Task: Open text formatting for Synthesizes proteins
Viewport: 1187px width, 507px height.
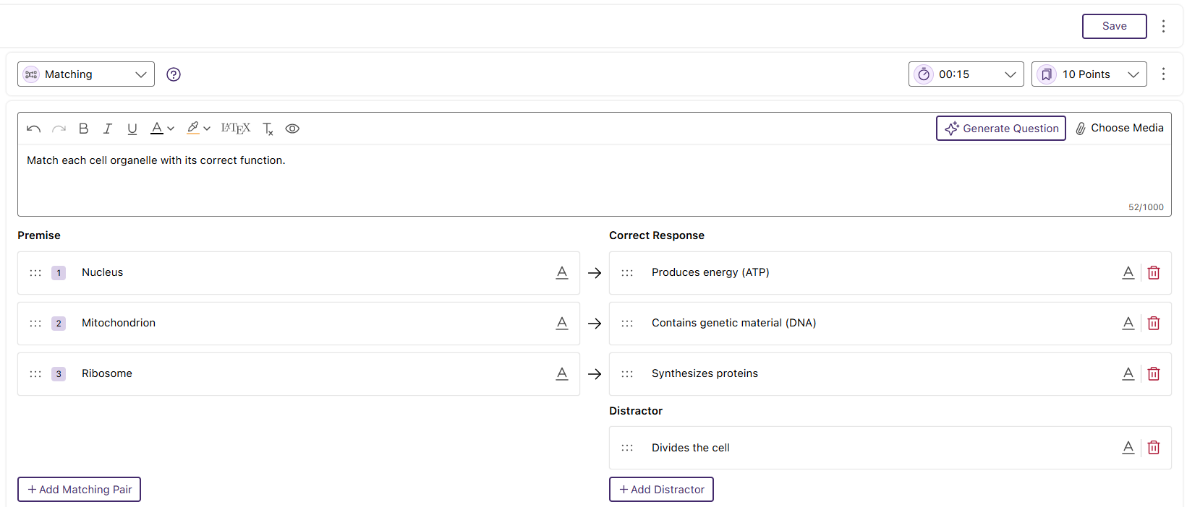Action: [x=1128, y=373]
